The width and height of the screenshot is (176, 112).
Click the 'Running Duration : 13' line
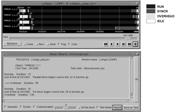[x=18, y=74]
